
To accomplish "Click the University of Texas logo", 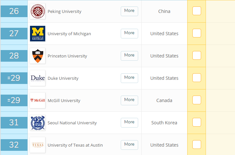I will [37, 145].
